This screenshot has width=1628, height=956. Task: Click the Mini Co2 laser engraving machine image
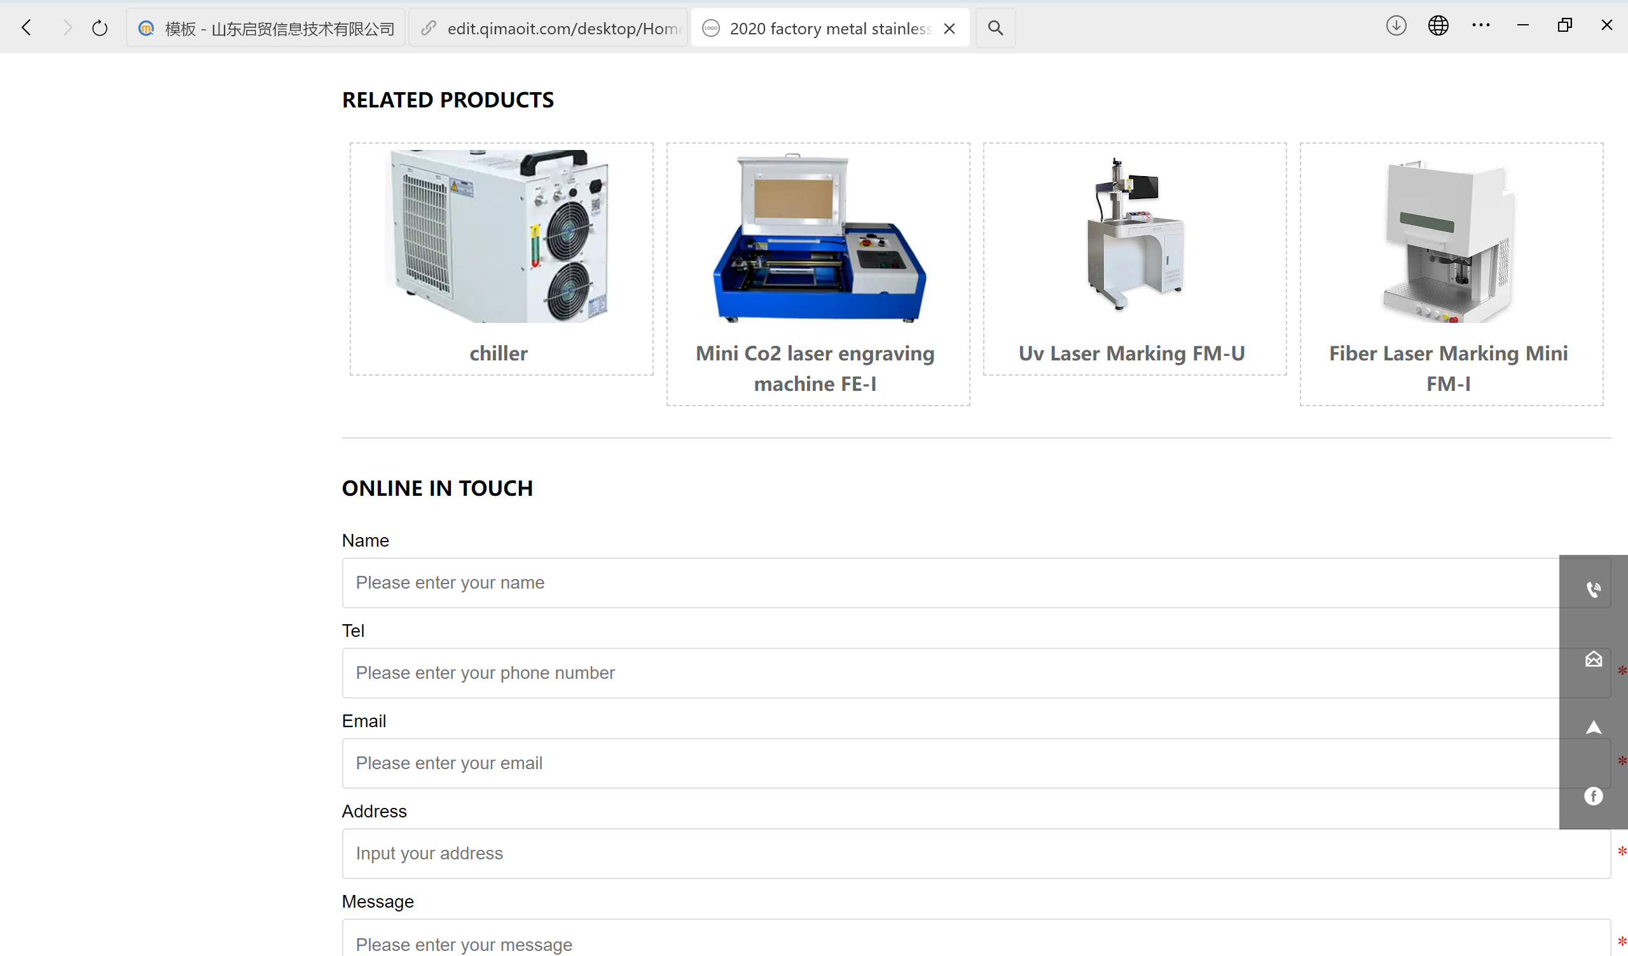tap(817, 236)
